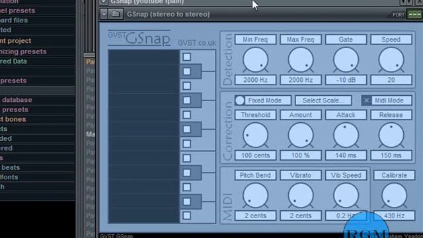Open the 'nizing presets' browser folder
The image size is (423, 238).
[37, 52]
